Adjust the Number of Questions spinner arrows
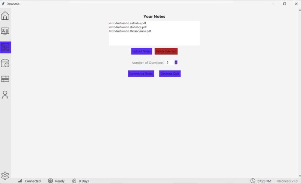This screenshot has width=301, height=184. (176, 62)
